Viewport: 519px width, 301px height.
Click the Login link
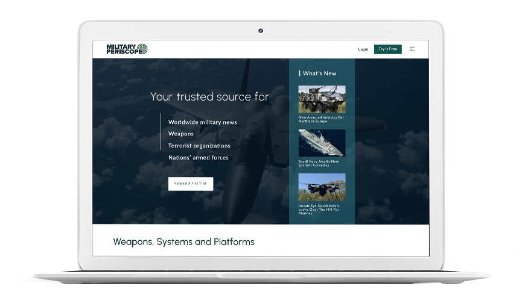point(363,49)
